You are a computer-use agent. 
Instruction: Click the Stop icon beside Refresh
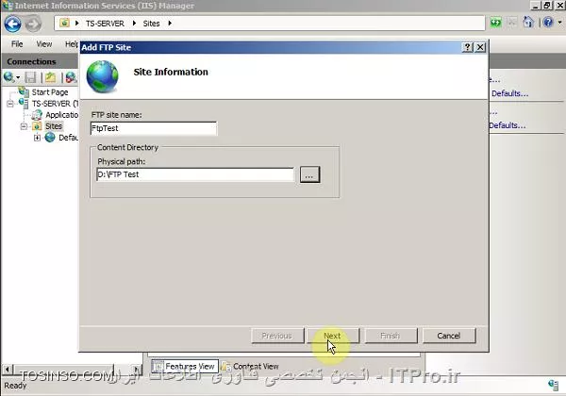click(x=512, y=23)
